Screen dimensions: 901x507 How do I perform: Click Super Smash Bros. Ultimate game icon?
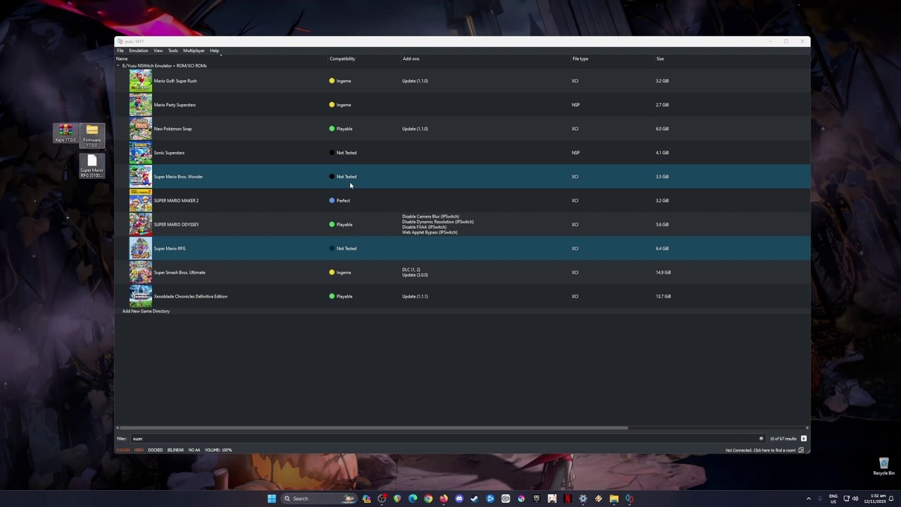[140, 273]
